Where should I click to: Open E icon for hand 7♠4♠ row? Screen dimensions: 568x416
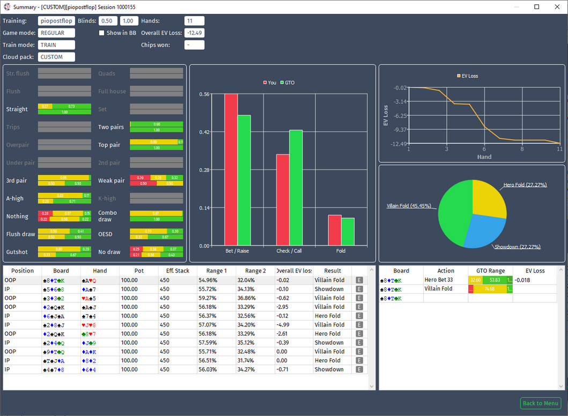359,316
